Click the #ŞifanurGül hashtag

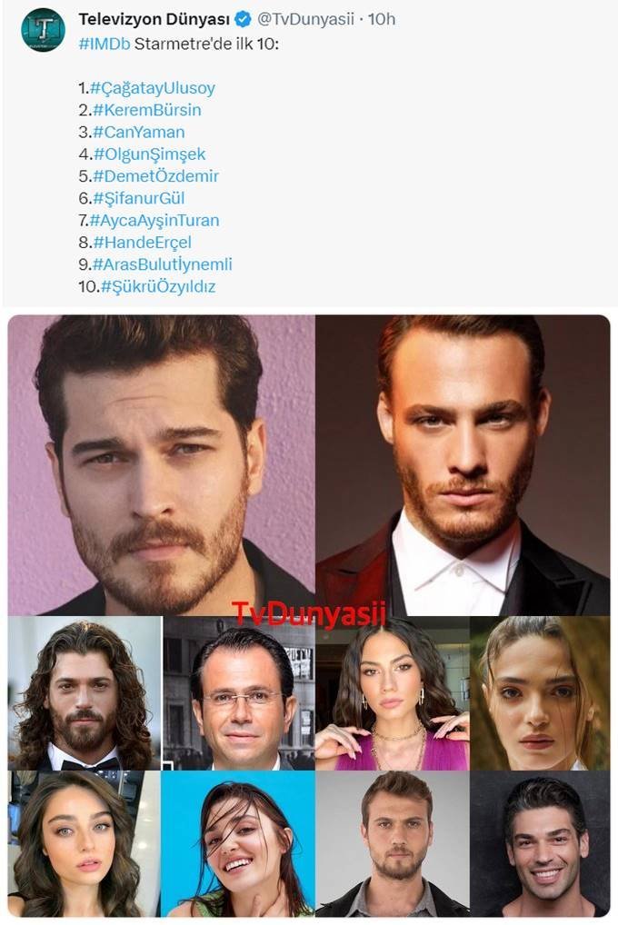(x=139, y=199)
